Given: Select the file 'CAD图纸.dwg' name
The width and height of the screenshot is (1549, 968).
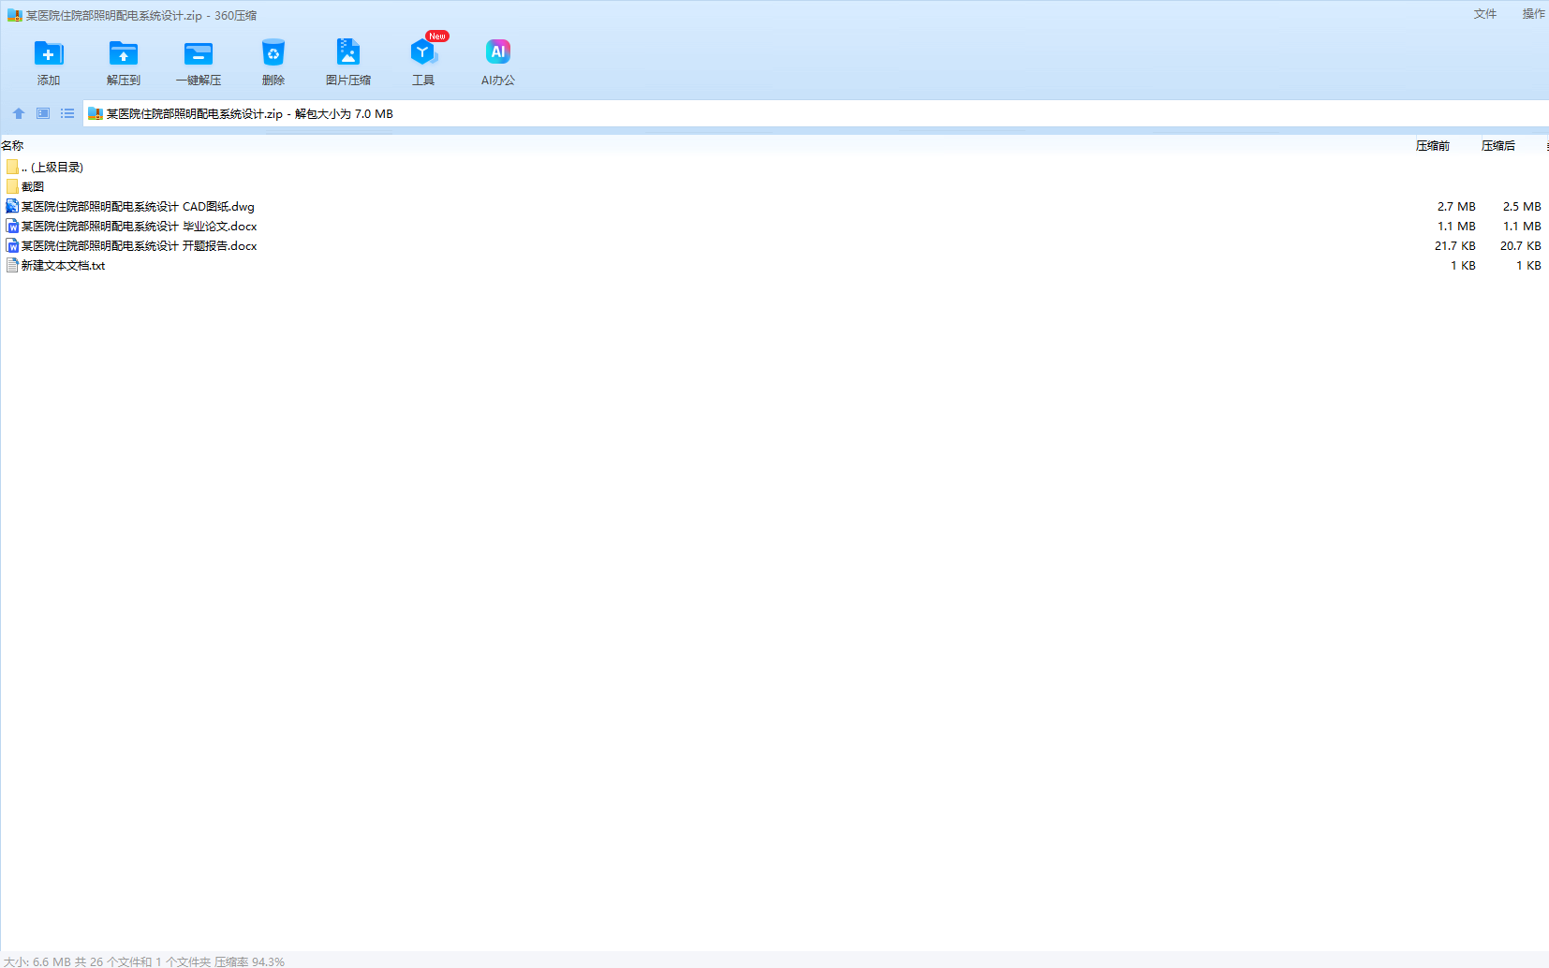Looking at the screenshot, I should coord(138,206).
